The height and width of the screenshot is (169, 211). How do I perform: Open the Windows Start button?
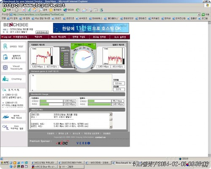point(5,163)
